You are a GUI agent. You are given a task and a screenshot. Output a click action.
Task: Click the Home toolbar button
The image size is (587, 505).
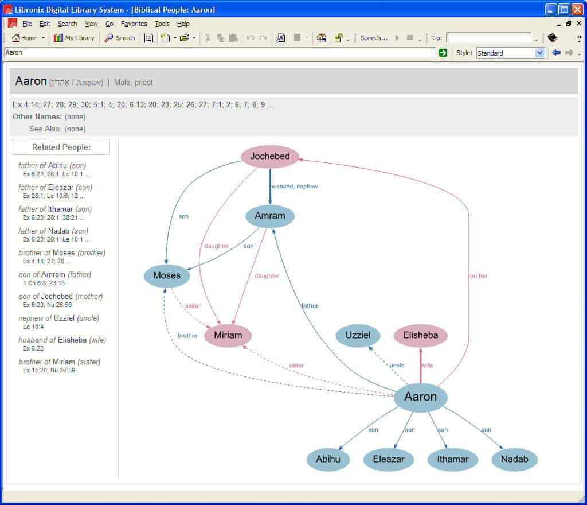24,38
